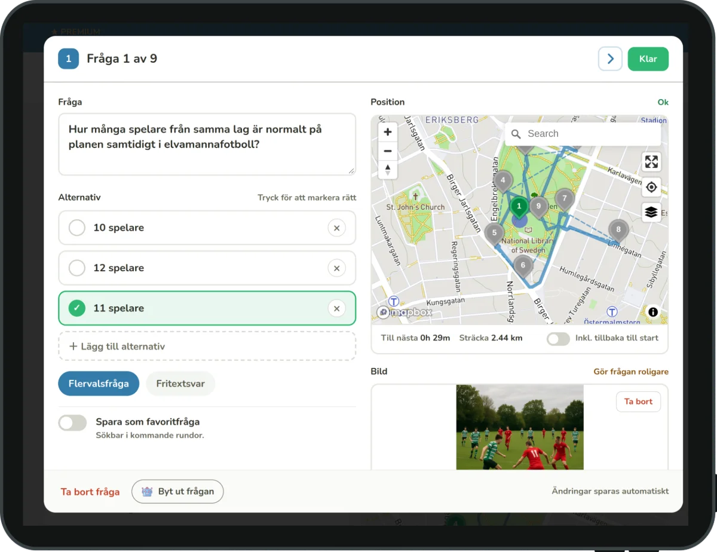Switch to Fritextsvar question type
This screenshot has height=552, width=717.
[x=180, y=384]
